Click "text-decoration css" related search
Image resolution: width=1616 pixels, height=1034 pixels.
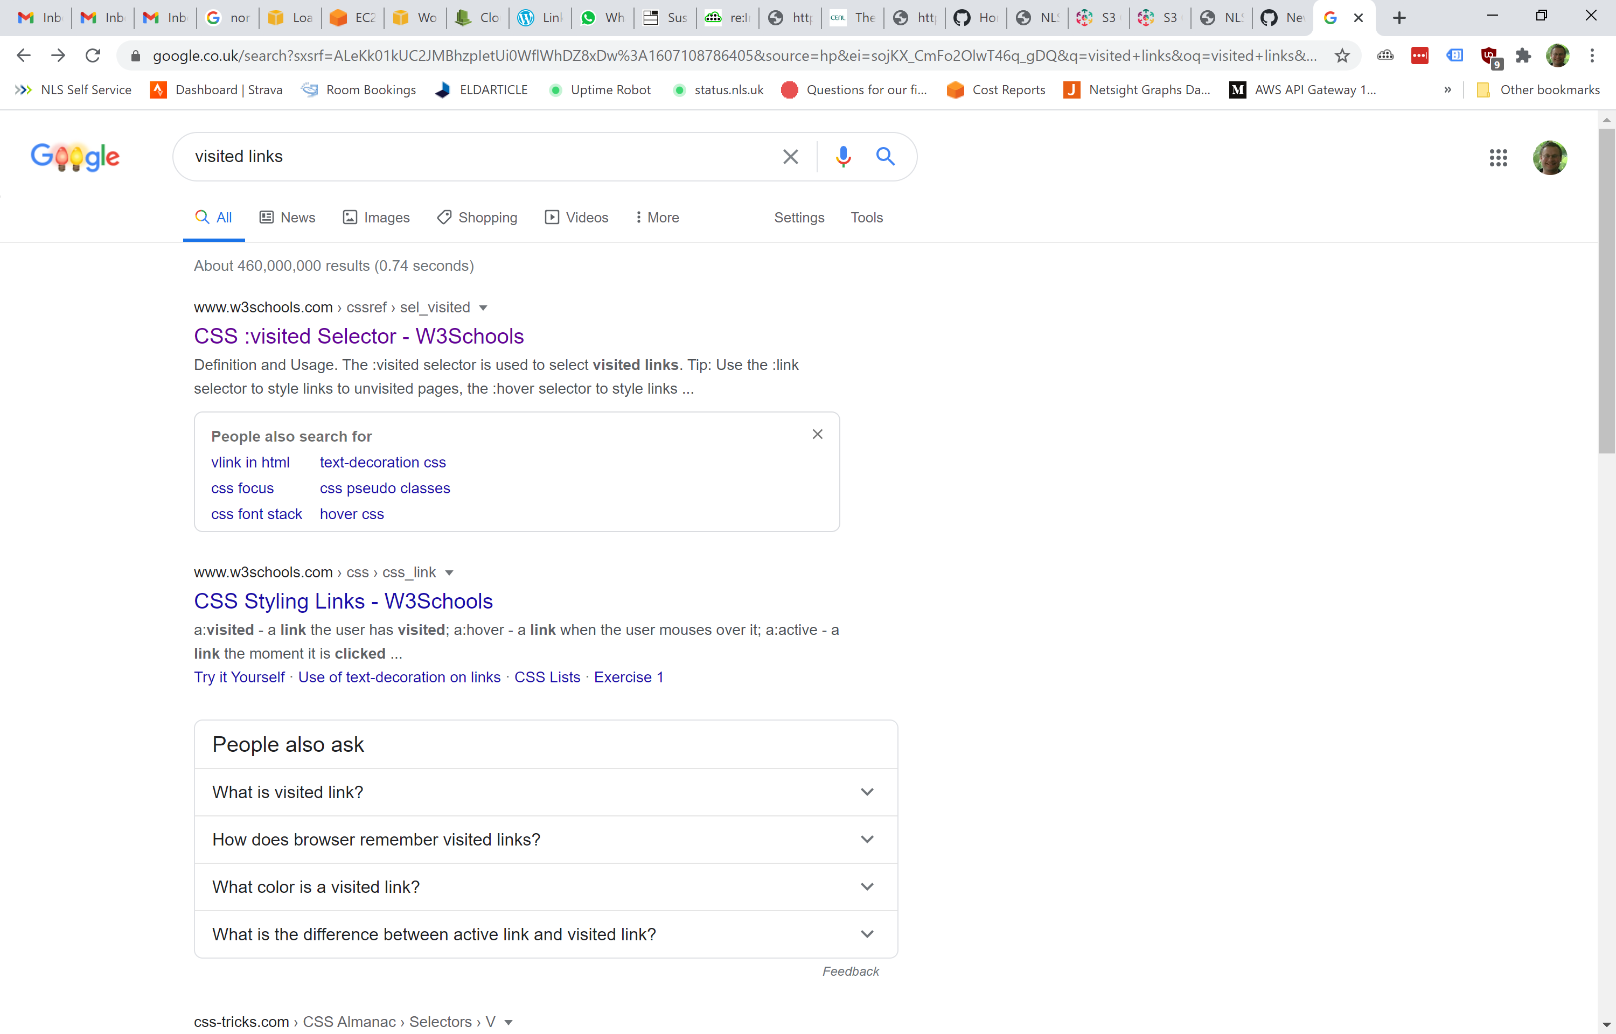click(x=382, y=463)
